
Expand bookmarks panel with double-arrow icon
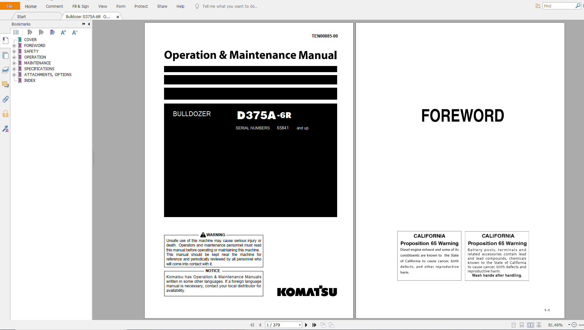point(83,24)
